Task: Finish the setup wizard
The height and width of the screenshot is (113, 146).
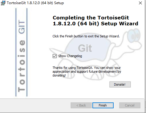Action: click(103, 105)
